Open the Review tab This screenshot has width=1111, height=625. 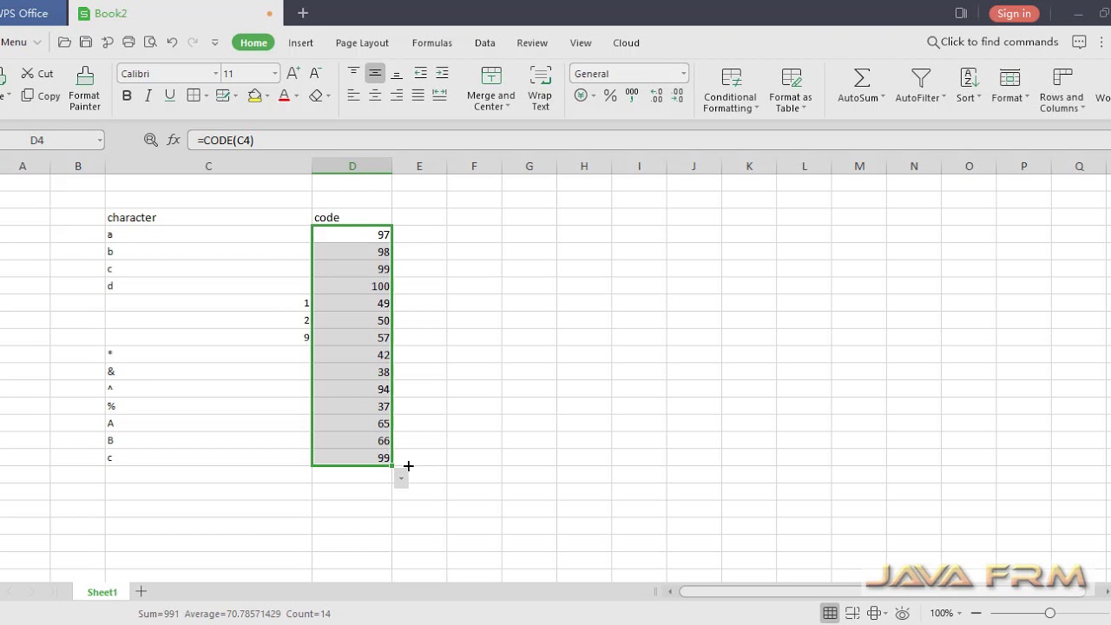coord(532,43)
